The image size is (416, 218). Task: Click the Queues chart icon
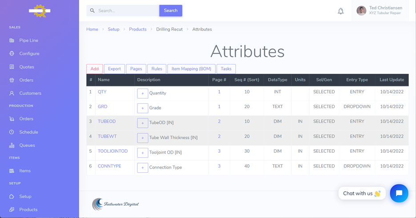12,145
